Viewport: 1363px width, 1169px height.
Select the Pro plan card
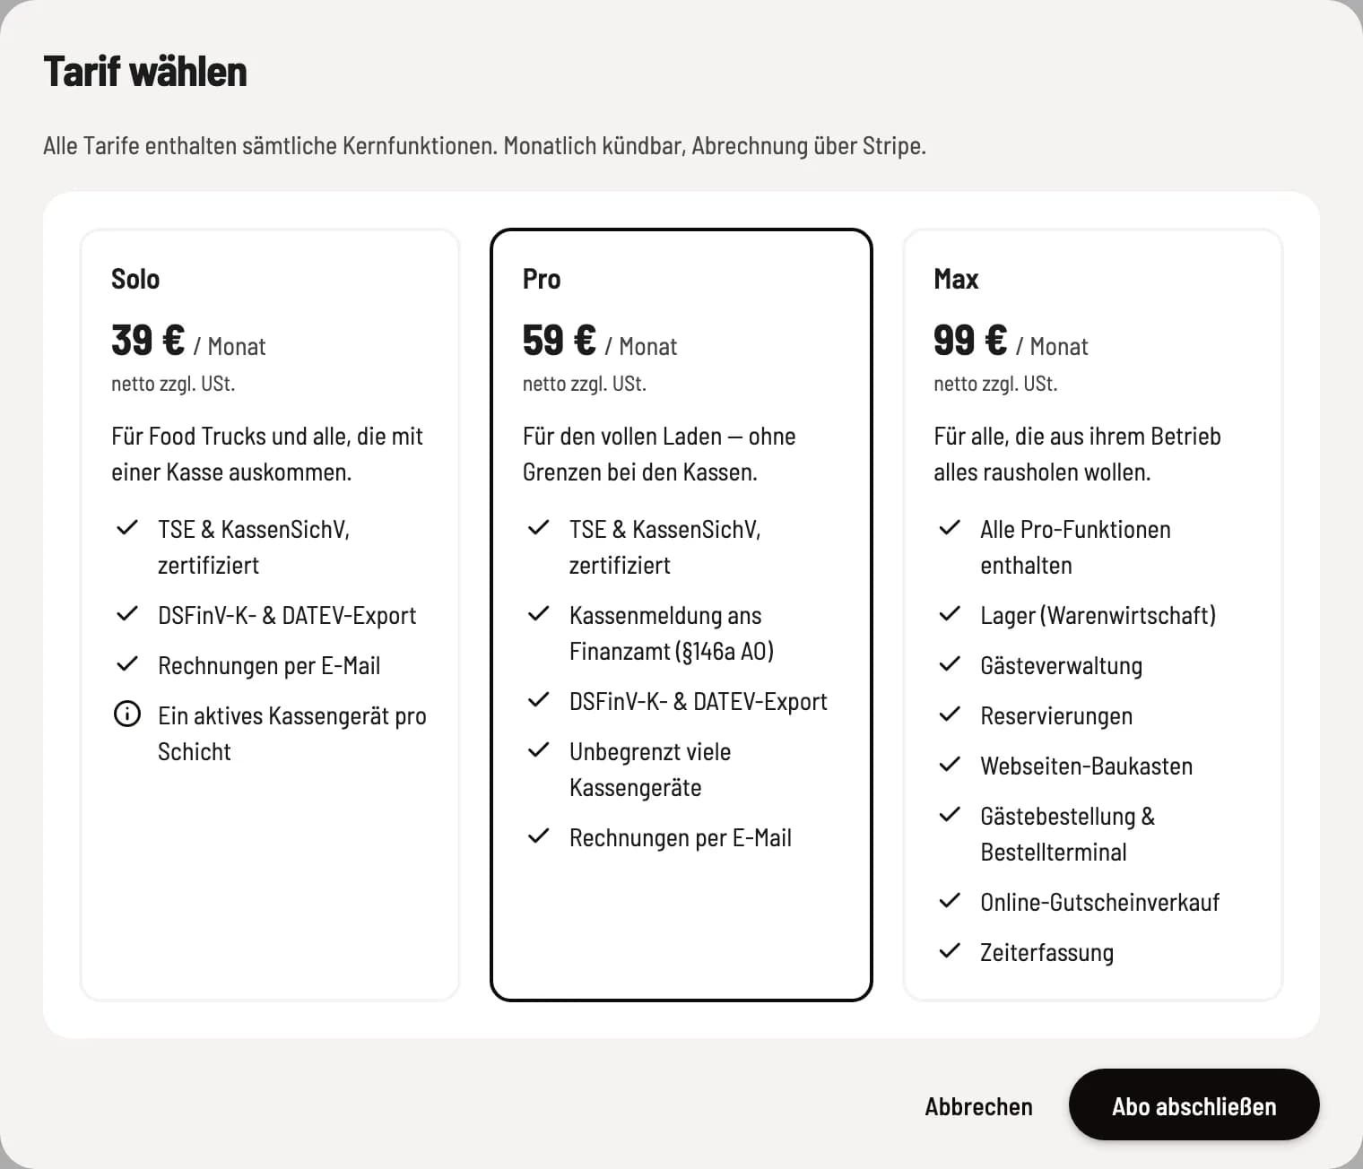pos(681,615)
